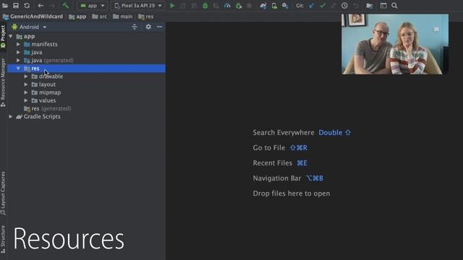Select the mipmap folder label
The height and width of the screenshot is (260, 463).
tap(50, 92)
